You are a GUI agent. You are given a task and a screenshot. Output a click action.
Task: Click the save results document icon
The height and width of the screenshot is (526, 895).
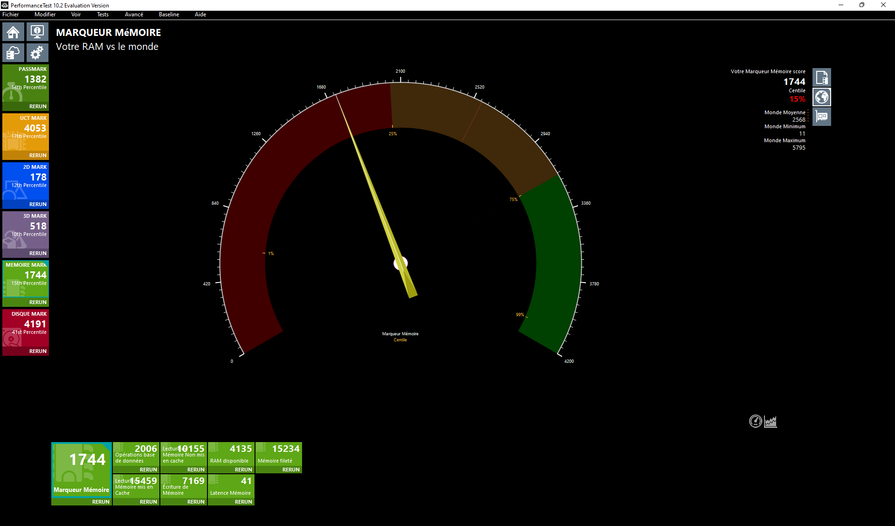point(822,77)
